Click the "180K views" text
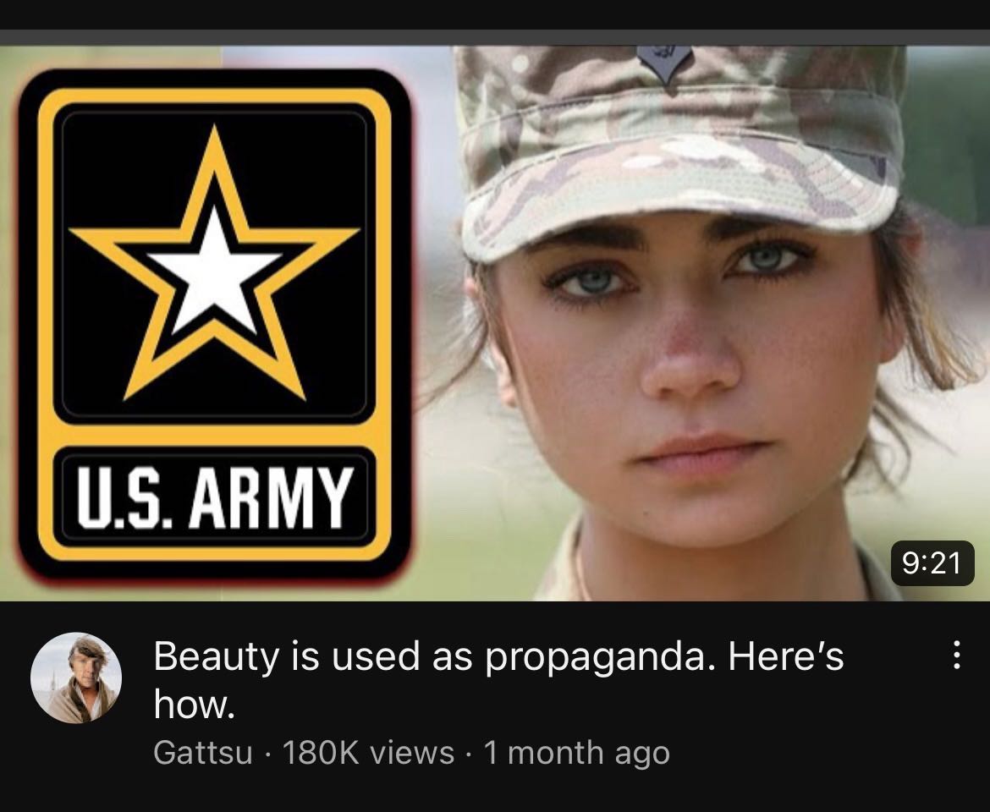This screenshot has width=990, height=812. [x=368, y=753]
